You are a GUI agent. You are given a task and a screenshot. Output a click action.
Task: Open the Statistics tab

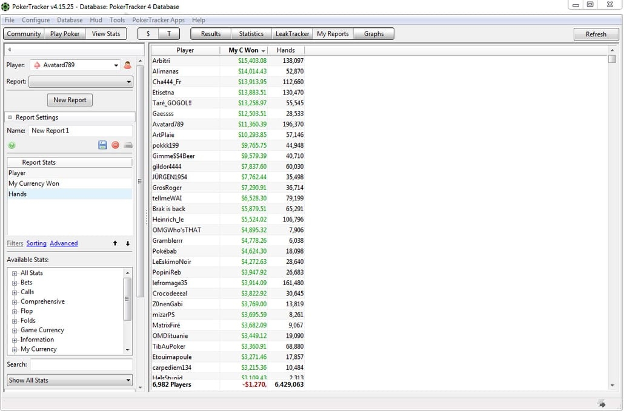coord(251,34)
